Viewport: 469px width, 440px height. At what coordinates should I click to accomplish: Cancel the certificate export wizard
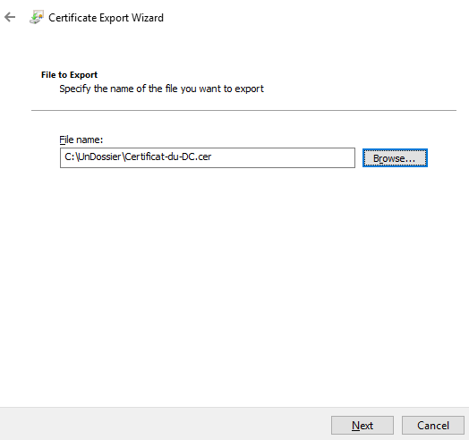coord(433,425)
